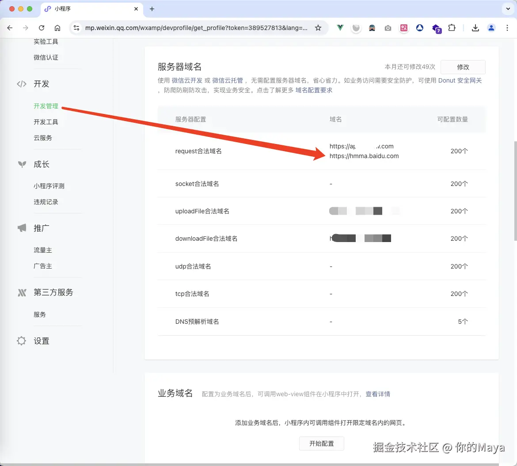The width and height of the screenshot is (517, 466).
Task: Click the 推广 section heading
Action: pos(41,228)
